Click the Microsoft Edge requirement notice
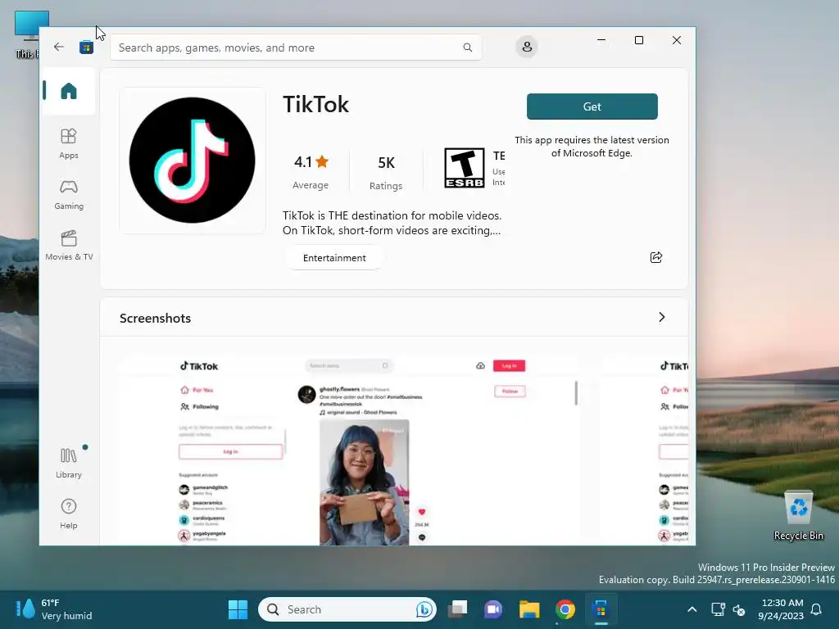The height and width of the screenshot is (629, 839). (x=592, y=147)
